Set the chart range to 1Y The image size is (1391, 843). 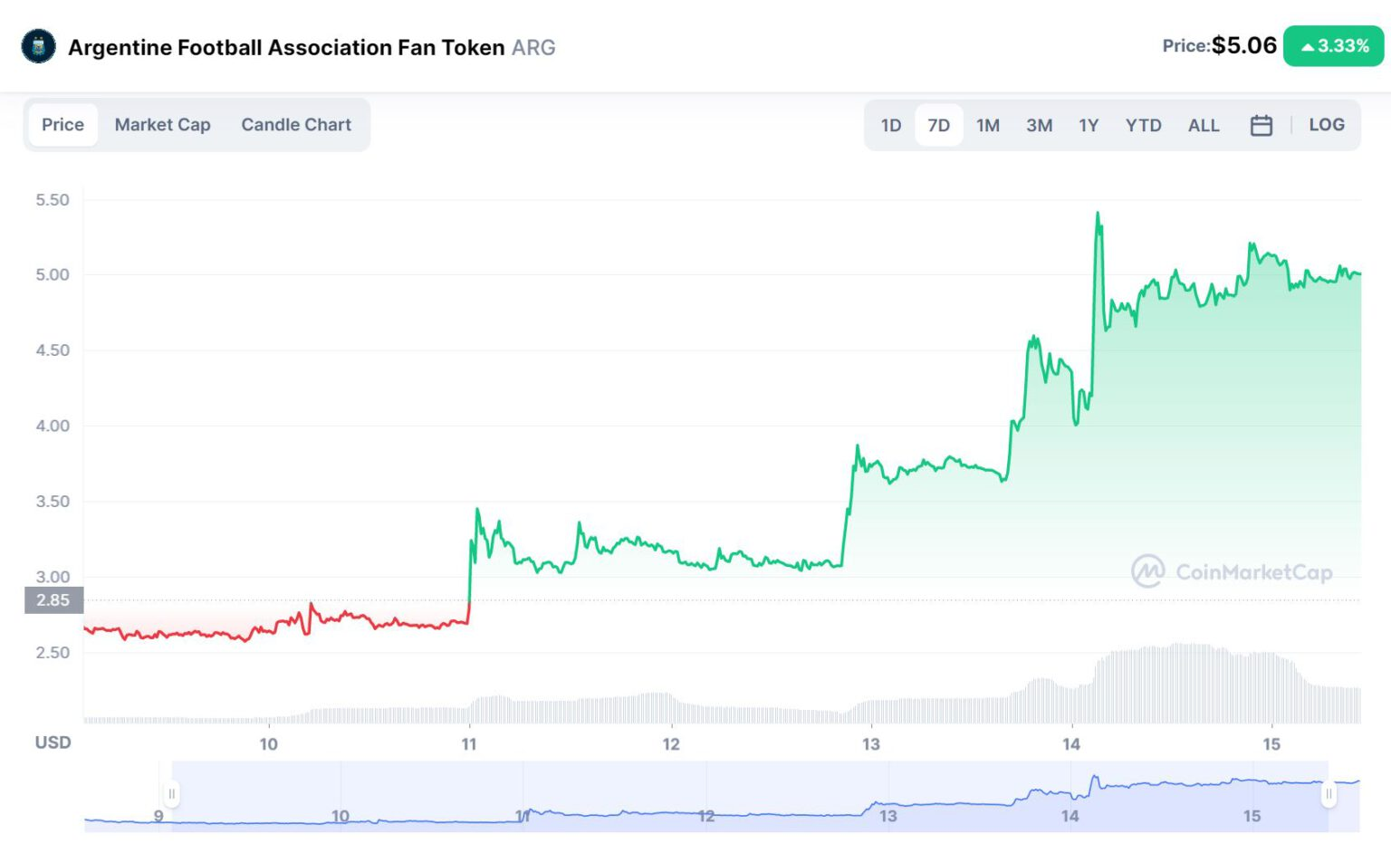[x=1089, y=125]
